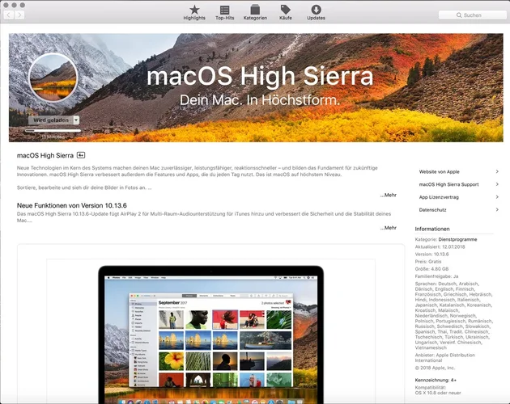Click chevron next to macOS High Sierra Support
The image size is (510, 404).
pos(497,184)
